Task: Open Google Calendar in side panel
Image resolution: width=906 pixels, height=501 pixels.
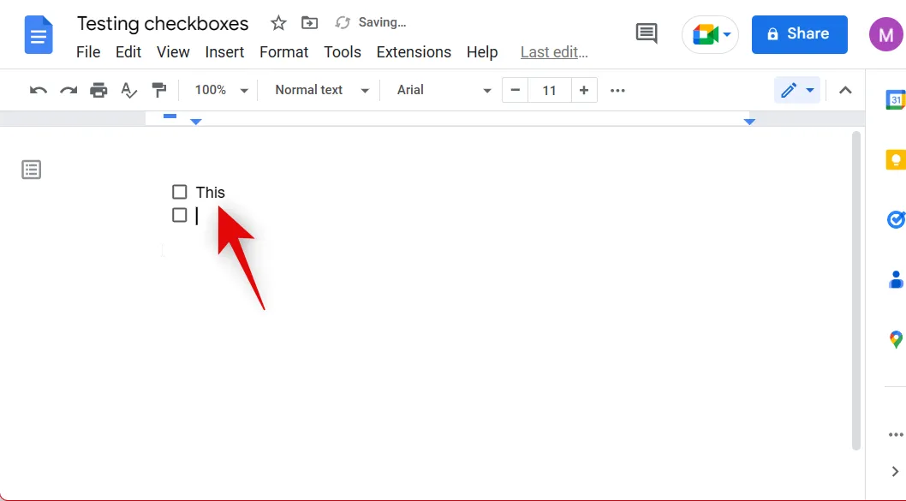Action: [896, 99]
